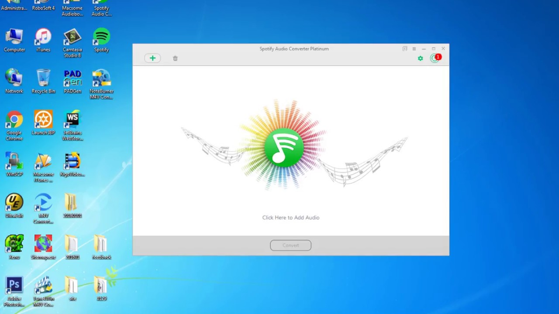559x314 pixels.
Task: Minimize the Spotify Audio Converter window
Action: point(424,49)
